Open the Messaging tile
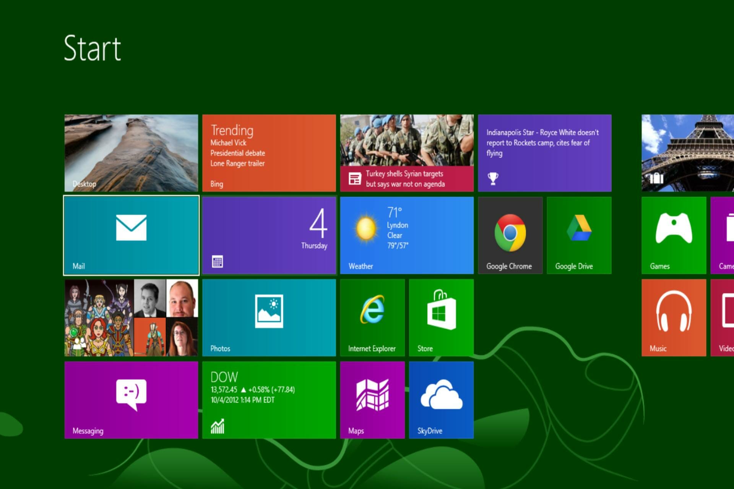Screen dimensions: 734x489 click(131, 400)
